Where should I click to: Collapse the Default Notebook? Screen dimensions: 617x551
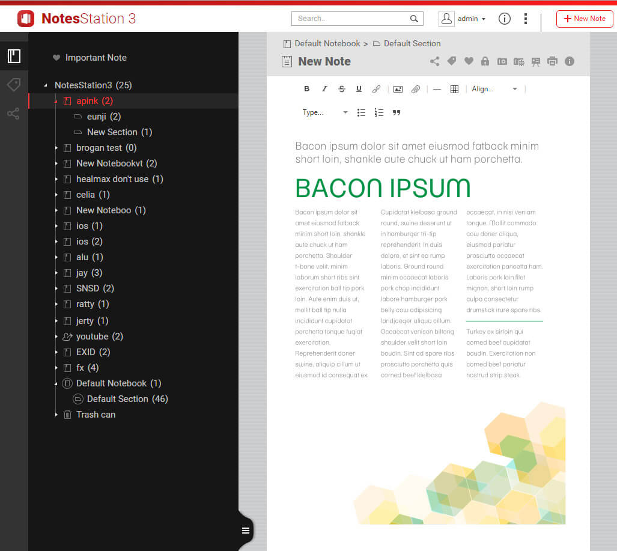56,383
